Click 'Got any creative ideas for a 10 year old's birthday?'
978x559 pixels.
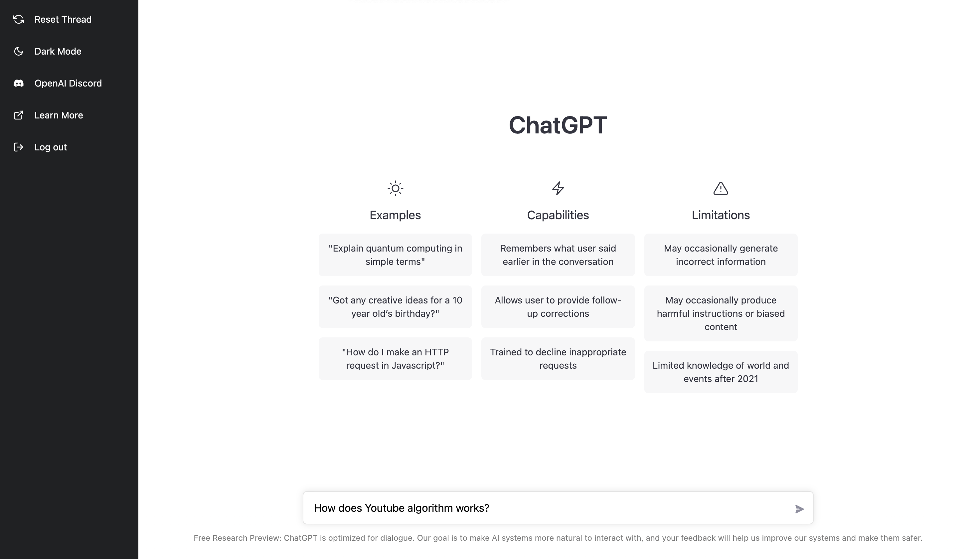pos(395,307)
